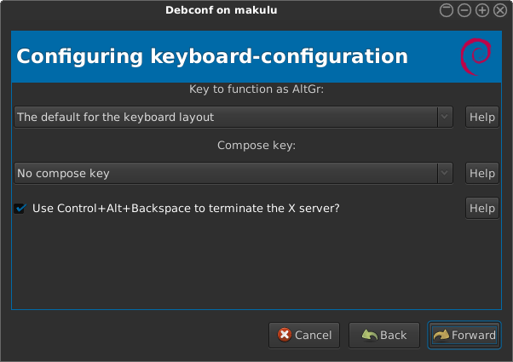Screen dimensions: 513x362
Task: Click the green arrow icon on Back
Action: (369, 335)
